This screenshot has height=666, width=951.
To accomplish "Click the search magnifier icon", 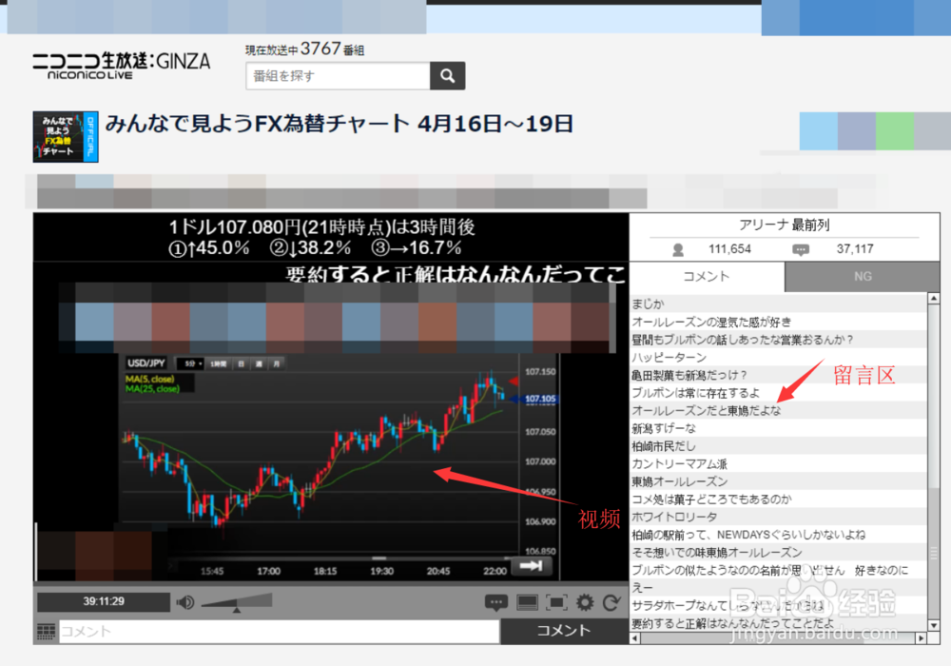I will tap(447, 75).
